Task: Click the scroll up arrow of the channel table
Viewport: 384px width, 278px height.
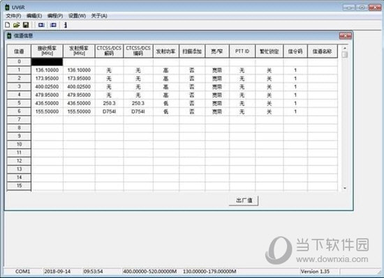Action: 345,48
